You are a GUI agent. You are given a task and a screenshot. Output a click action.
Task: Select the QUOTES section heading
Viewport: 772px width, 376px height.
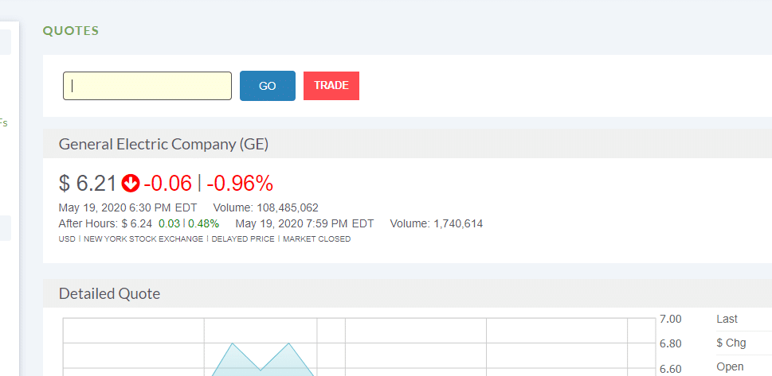coord(71,31)
